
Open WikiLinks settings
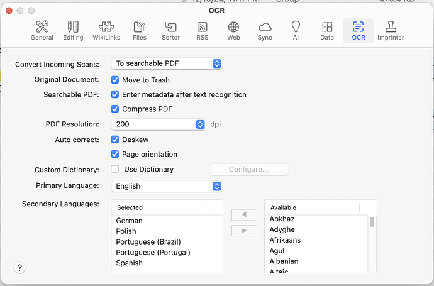tap(107, 30)
